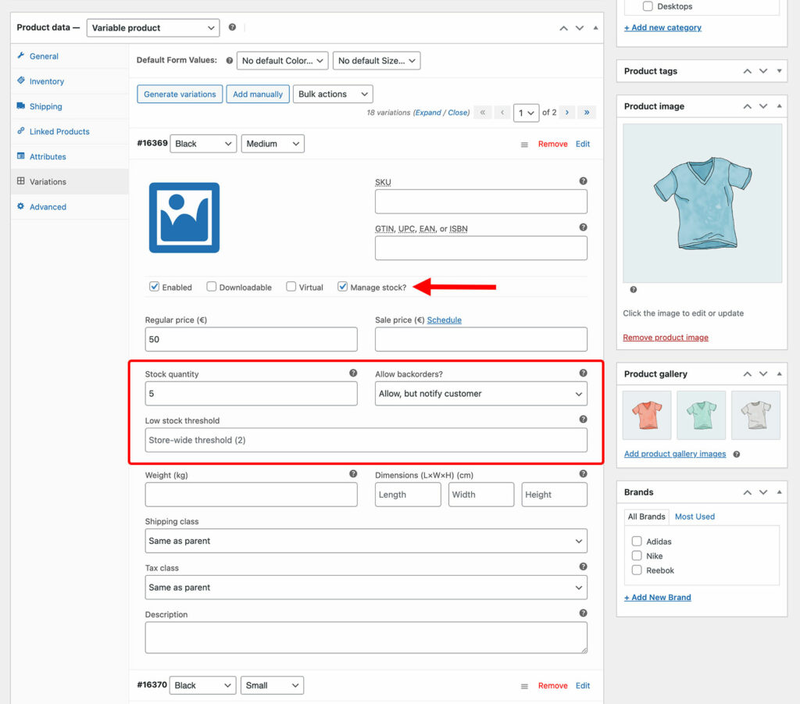This screenshot has width=800, height=704.
Task: Click Description help icon
Action: tap(583, 613)
